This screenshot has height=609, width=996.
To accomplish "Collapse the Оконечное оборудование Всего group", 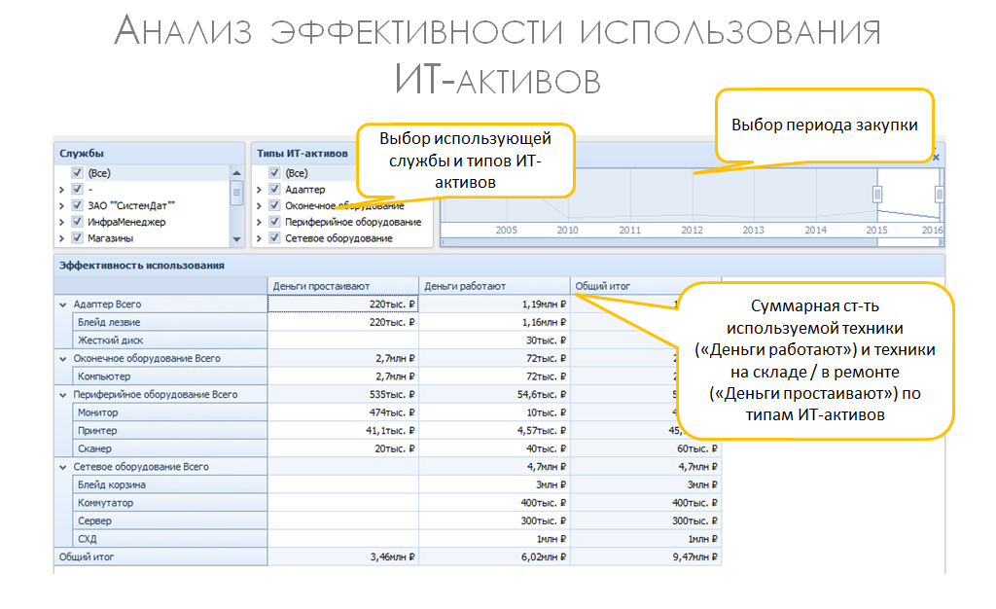I will coord(63,359).
